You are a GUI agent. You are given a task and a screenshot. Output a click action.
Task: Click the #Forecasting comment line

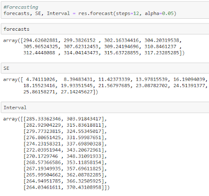click(x=21, y=7)
